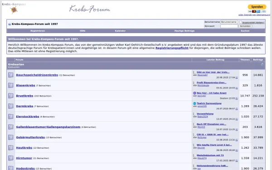Image resolution: width=272 pixels, height=170 pixels.
Task: Click the Darmkrebs forum status icon
Action: 11,106
